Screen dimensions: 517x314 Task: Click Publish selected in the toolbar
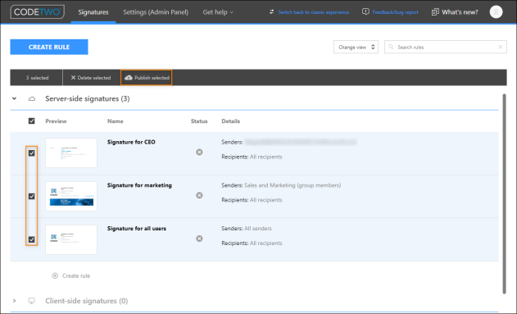coord(147,78)
